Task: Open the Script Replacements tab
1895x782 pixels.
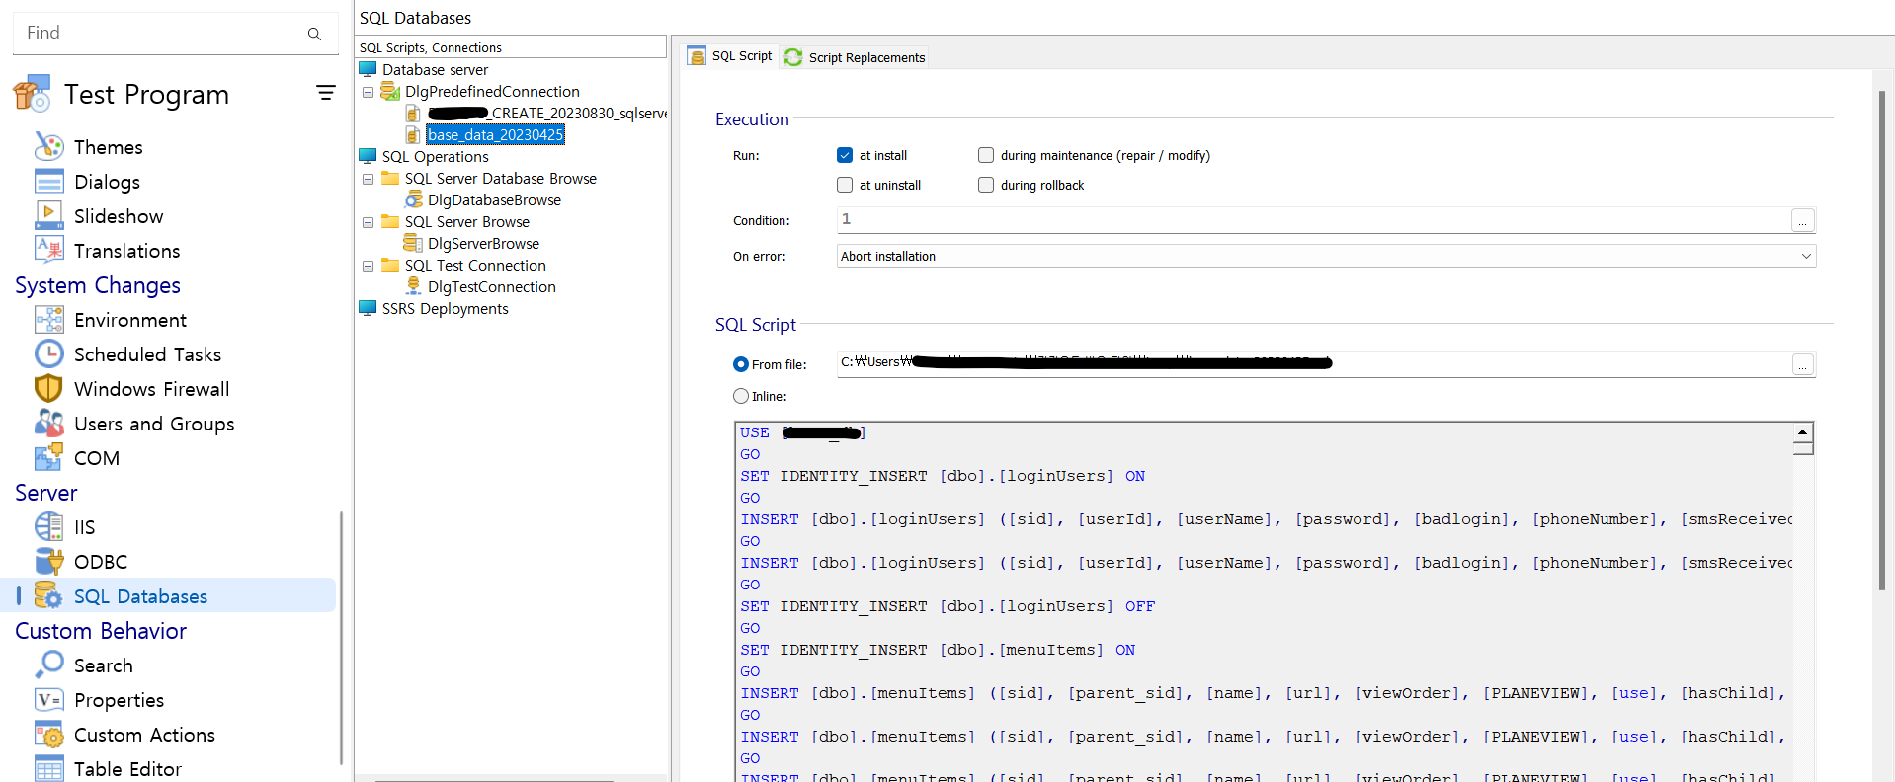Action: click(855, 57)
